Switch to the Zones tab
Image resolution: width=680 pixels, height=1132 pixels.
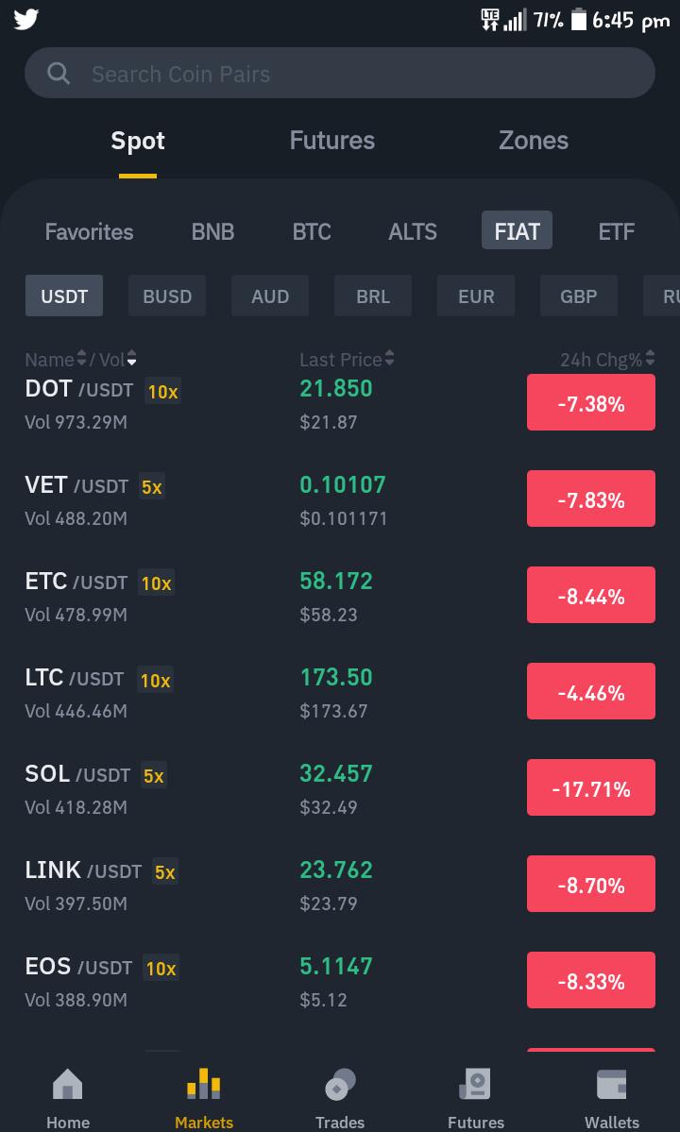[x=534, y=140]
